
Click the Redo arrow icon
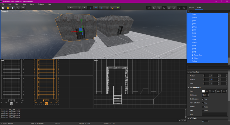click(x=23, y=7)
